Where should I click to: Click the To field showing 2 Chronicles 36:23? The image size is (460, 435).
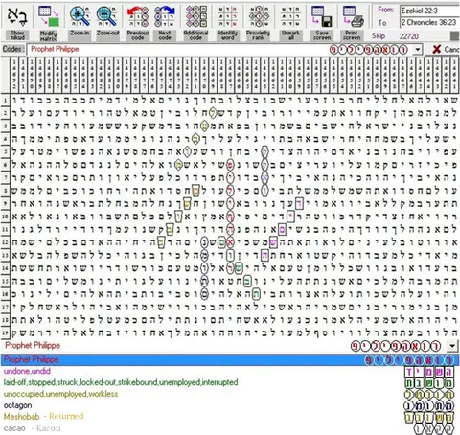click(430, 22)
